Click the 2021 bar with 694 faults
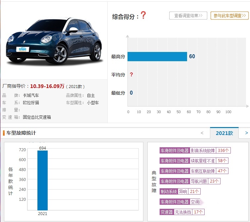The width and height of the screenshot is (250, 222). pos(42,180)
